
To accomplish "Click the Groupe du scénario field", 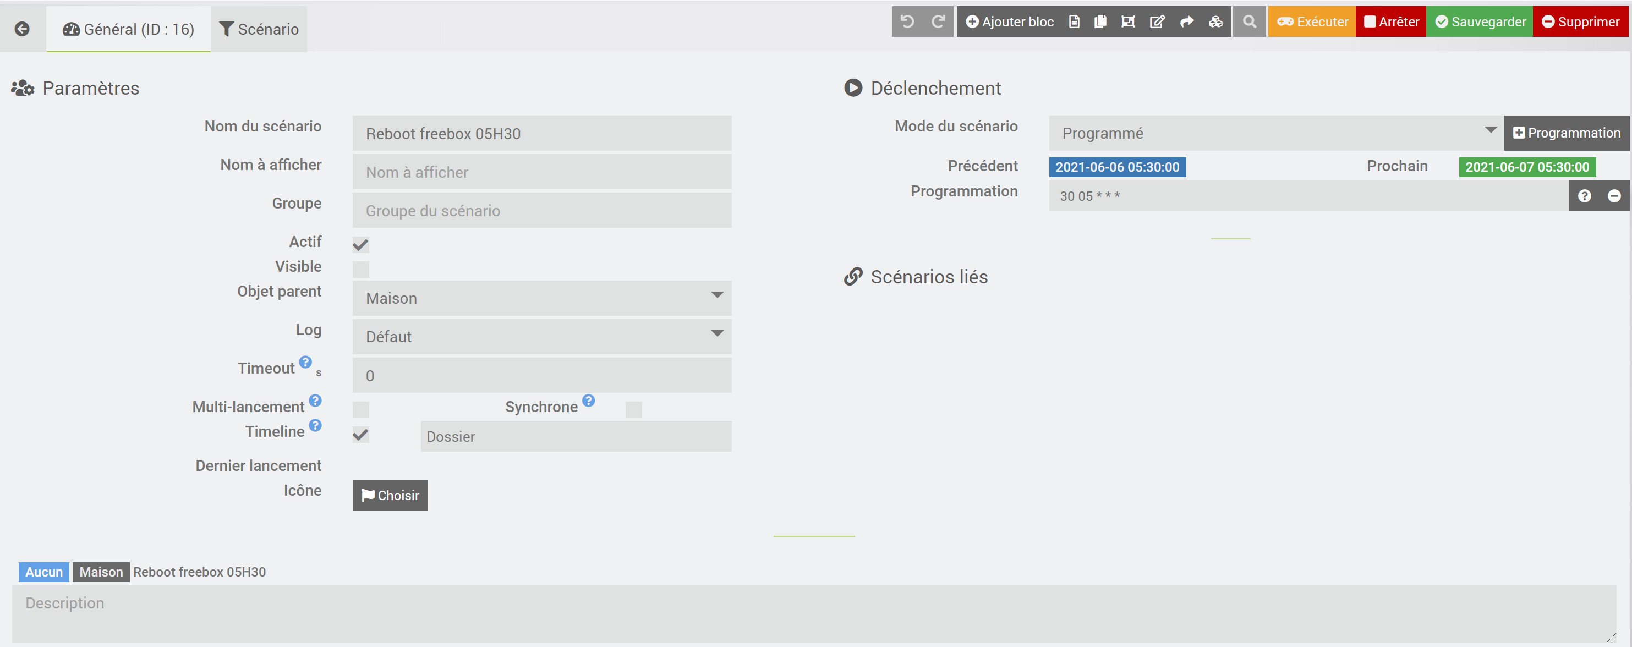I will [x=541, y=210].
